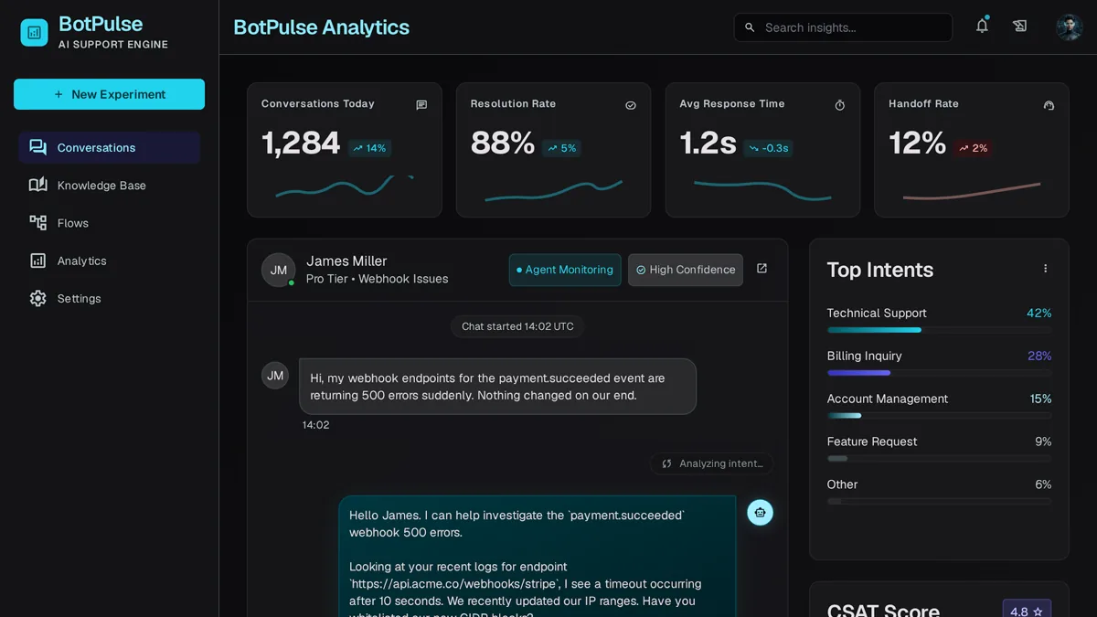Click the icon next to the bell

pos(1020,27)
